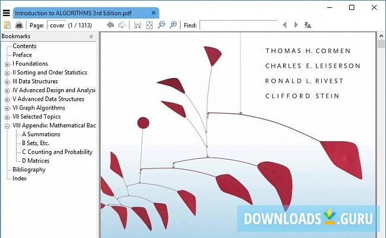
Task: Toggle Match Case search option
Action: tap(308, 25)
